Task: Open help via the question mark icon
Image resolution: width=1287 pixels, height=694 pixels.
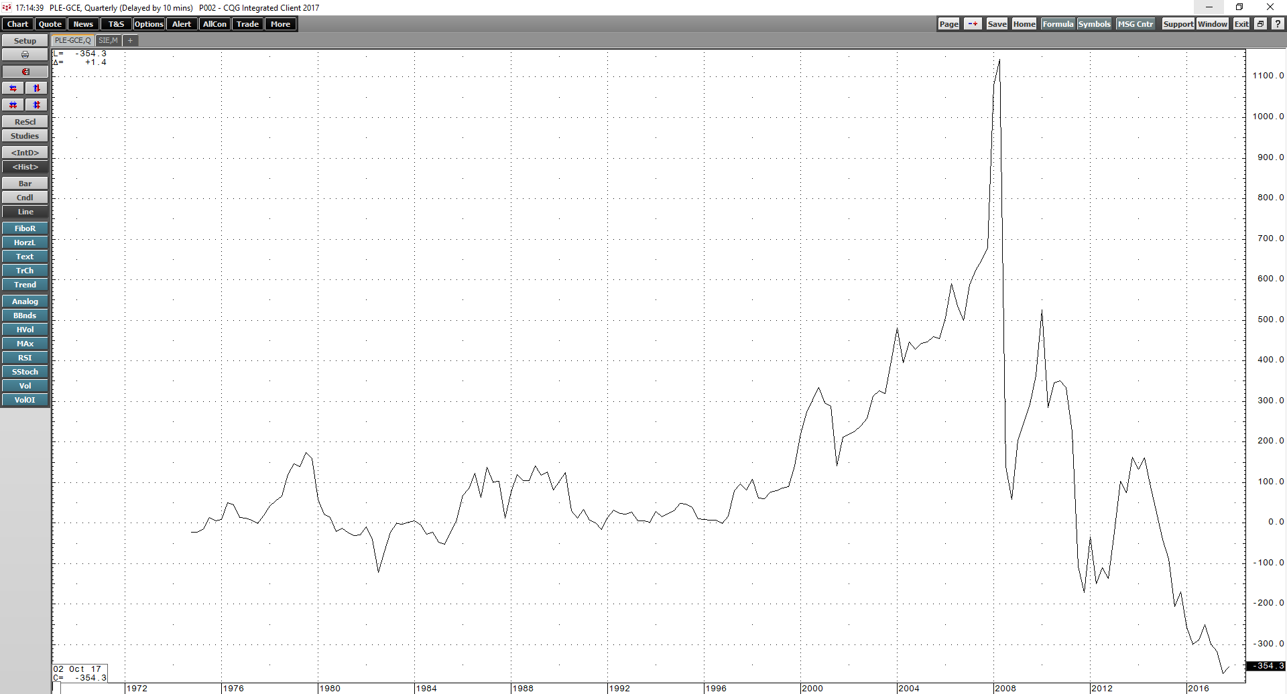Action: (x=1278, y=24)
